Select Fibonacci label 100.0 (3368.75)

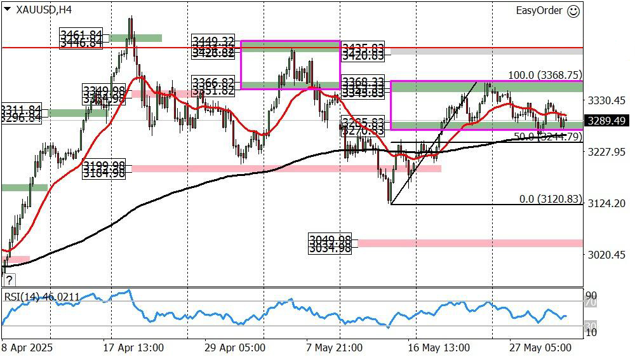[545, 75]
